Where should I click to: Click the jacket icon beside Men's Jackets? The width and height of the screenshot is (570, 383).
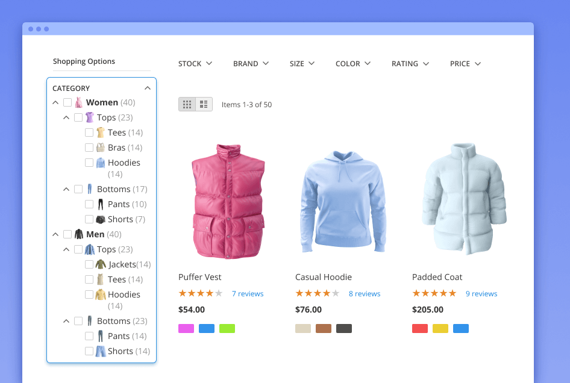(101, 264)
